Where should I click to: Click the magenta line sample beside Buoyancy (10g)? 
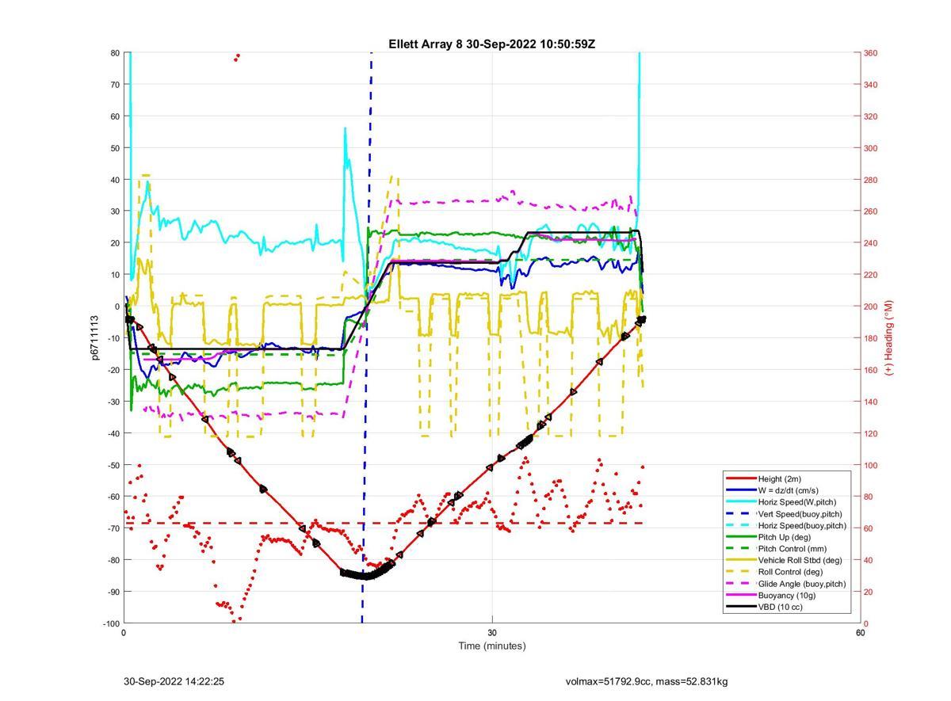[741, 595]
